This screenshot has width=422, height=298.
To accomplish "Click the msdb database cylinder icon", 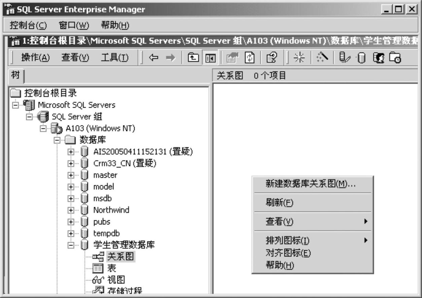I will coord(85,198).
